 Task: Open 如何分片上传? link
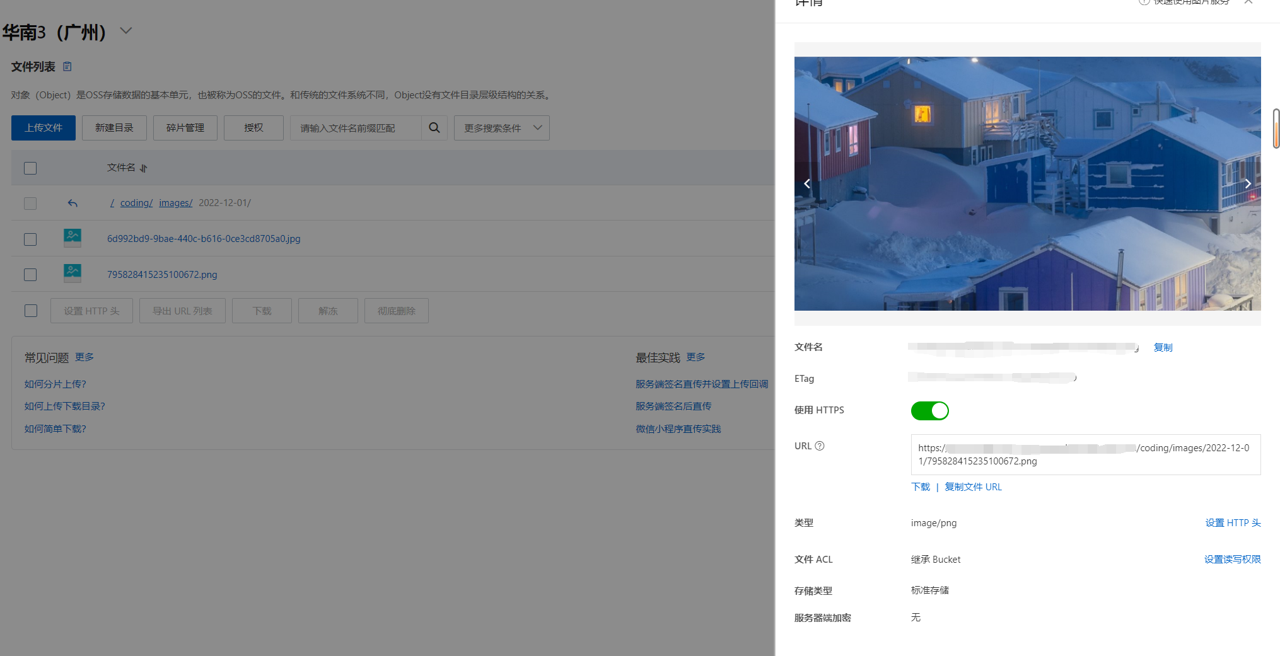click(x=55, y=384)
